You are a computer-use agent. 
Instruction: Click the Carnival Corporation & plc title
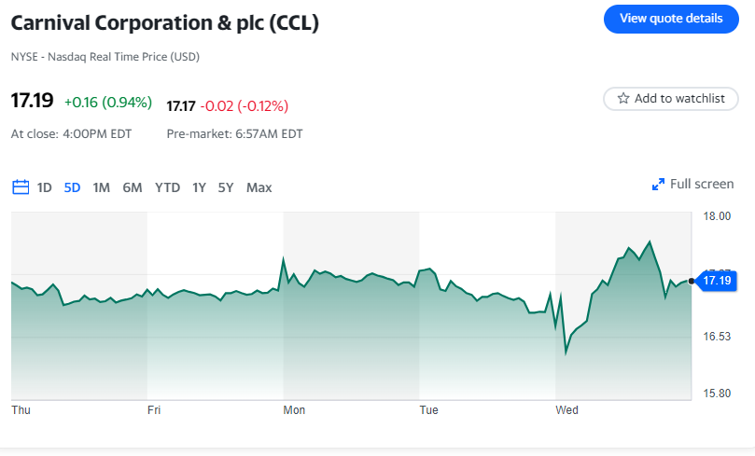(165, 23)
